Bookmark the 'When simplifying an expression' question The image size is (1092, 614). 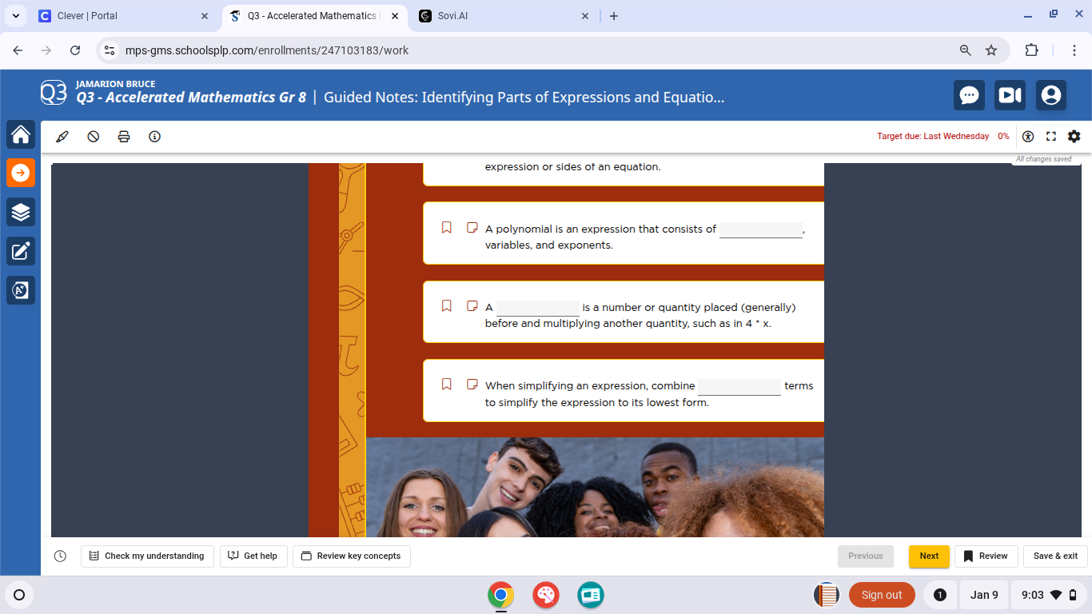click(x=447, y=385)
